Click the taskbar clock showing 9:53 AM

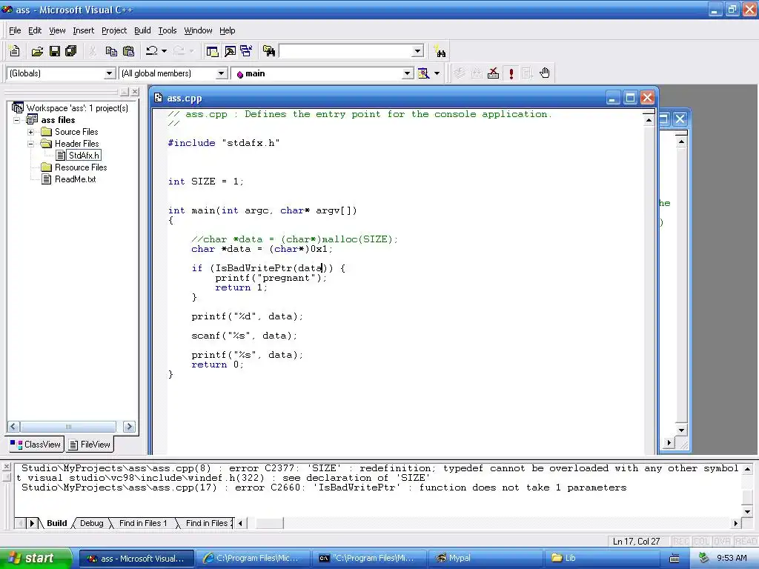pos(732,558)
